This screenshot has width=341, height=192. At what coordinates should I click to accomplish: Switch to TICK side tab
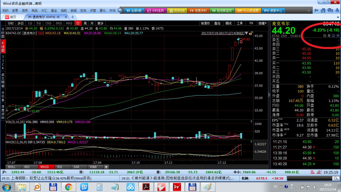3,63
